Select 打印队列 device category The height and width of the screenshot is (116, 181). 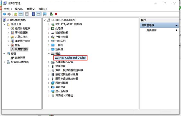(x=60, y=41)
